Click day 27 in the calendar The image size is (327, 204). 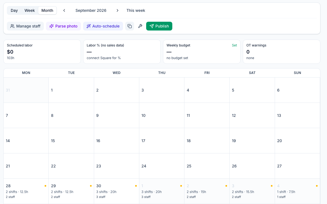297,166
